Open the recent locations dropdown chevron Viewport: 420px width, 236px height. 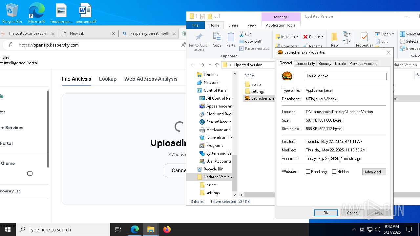(210, 65)
